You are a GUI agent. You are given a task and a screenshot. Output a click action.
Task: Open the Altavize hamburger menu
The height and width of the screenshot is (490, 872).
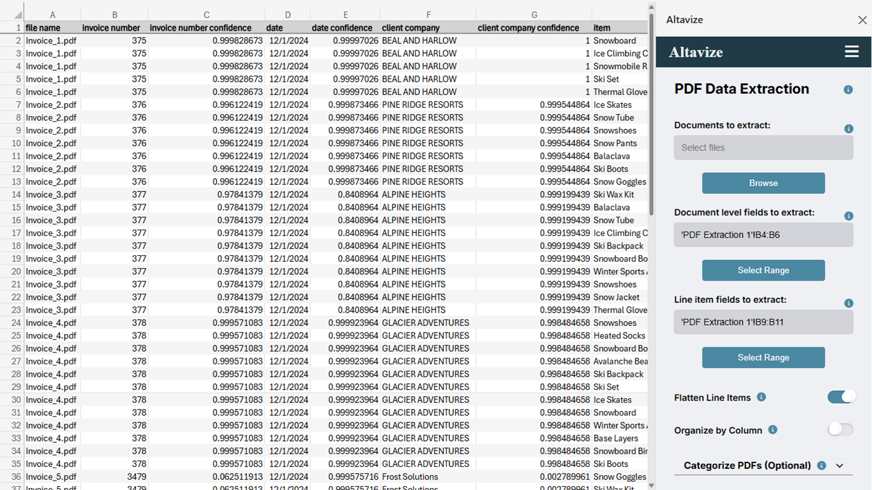click(852, 52)
